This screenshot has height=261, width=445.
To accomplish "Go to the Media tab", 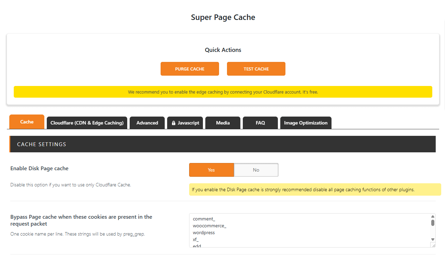I will point(223,123).
